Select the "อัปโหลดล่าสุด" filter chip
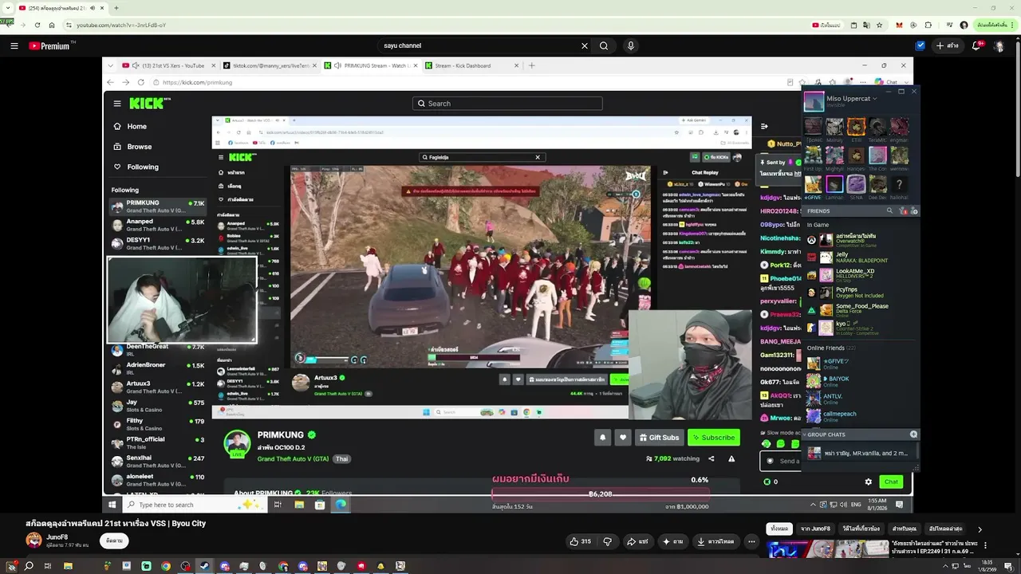The height and width of the screenshot is (574, 1021). click(x=946, y=529)
